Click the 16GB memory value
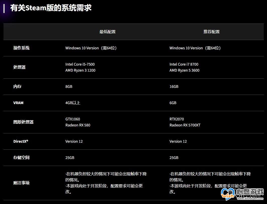Screen dimensions: 267x204 [174, 87]
